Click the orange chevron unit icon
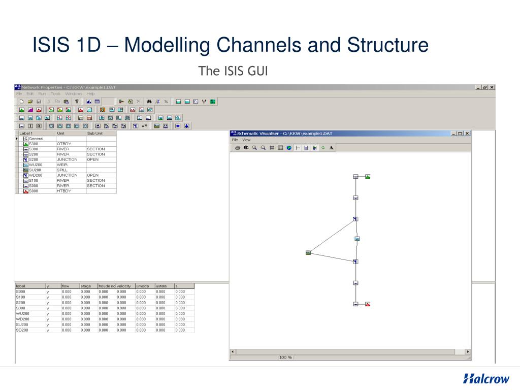520x390 pixels. tap(103, 110)
